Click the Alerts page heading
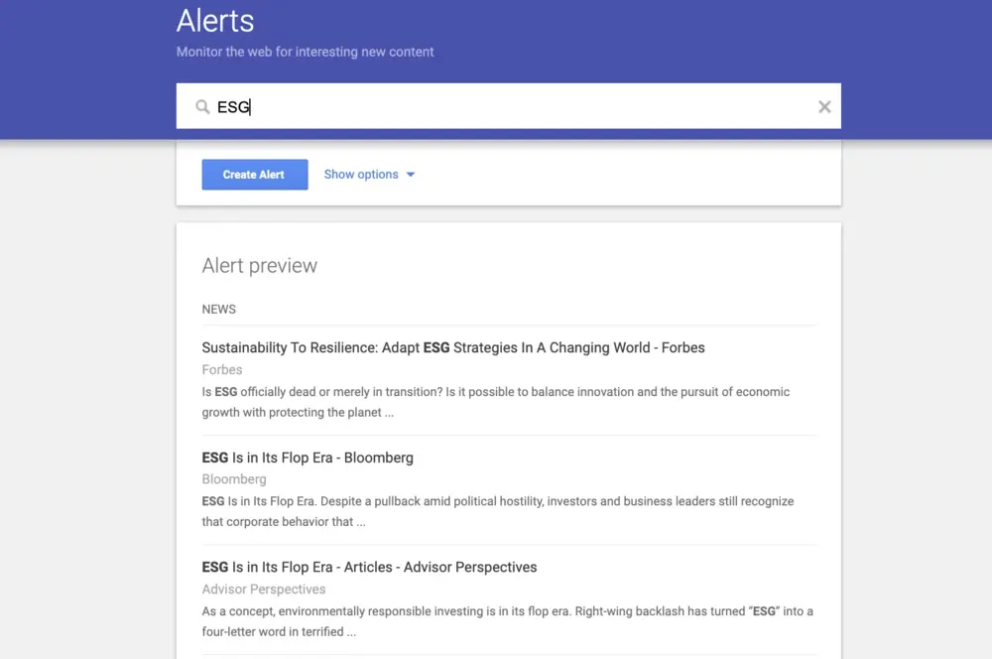 [214, 21]
